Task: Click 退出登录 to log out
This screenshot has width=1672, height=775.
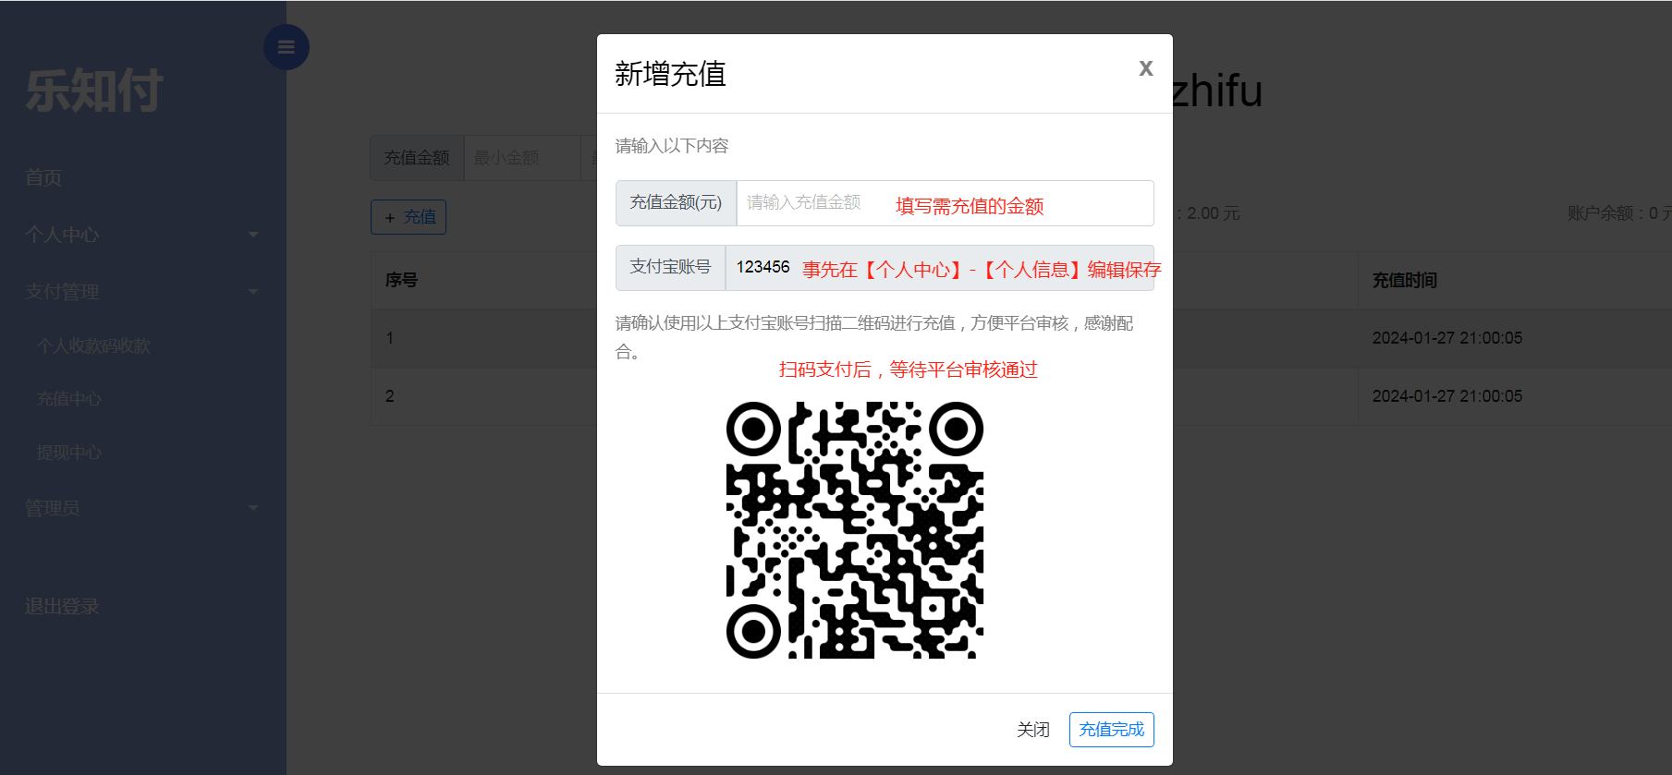Action: click(x=62, y=607)
